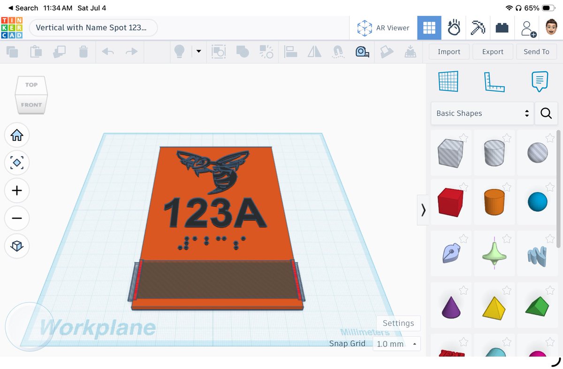The height and width of the screenshot is (369, 563).
Task: Toggle the Cruise magnet icon
Action: click(x=338, y=52)
